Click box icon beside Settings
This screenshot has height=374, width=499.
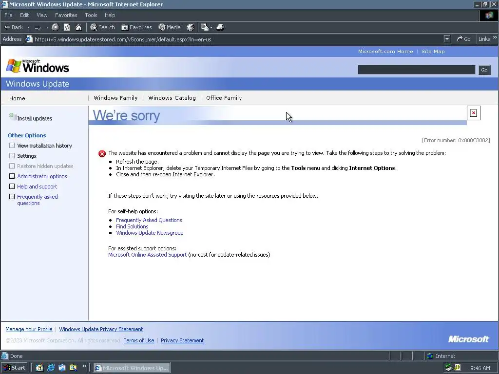[x=12, y=155]
